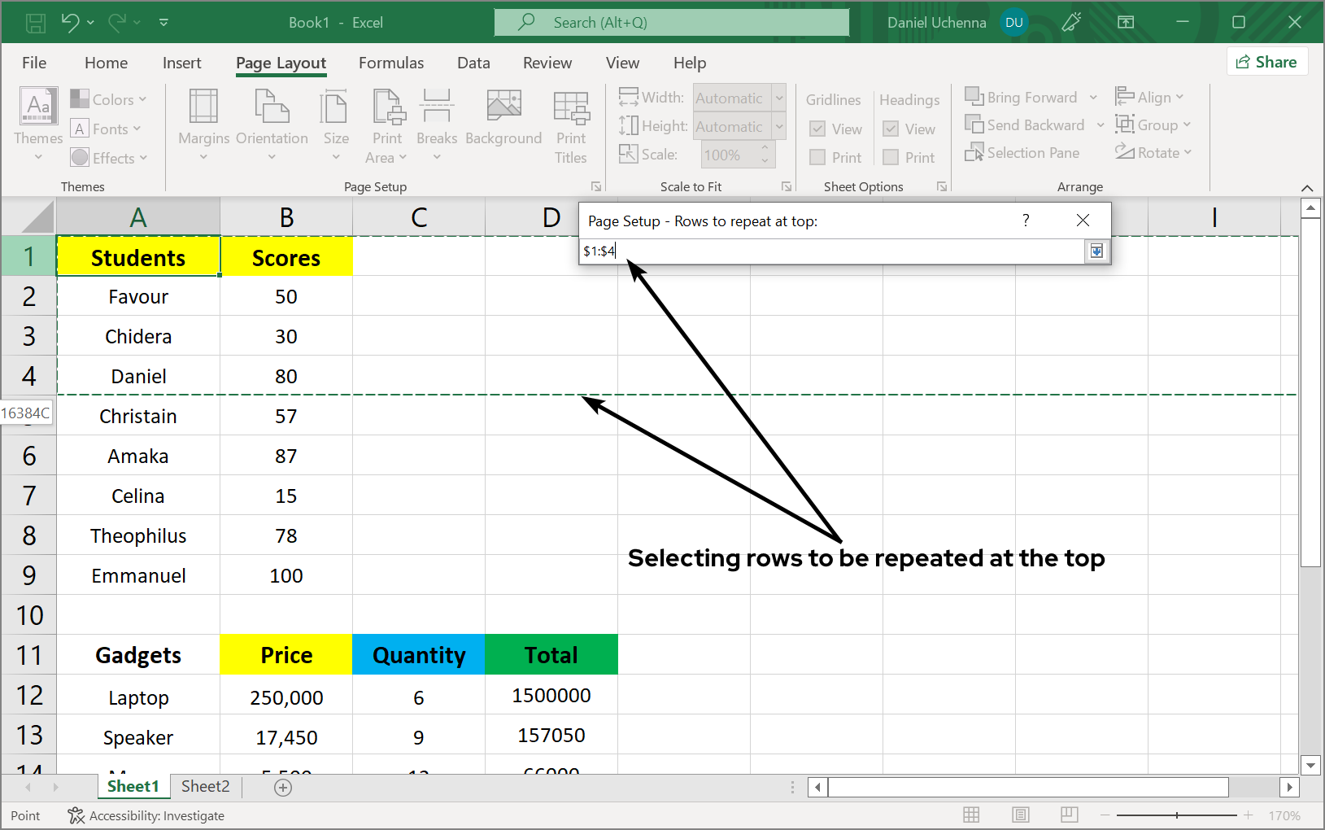Enable the Gridlines Print checkbox
Image resolution: width=1325 pixels, height=830 pixels.
point(818,158)
